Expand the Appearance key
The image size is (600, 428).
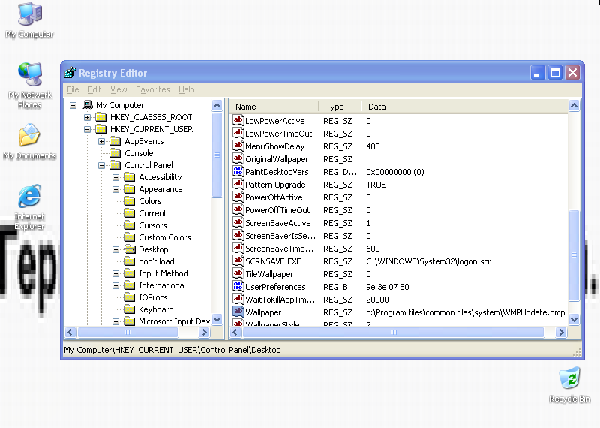tap(115, 189)
